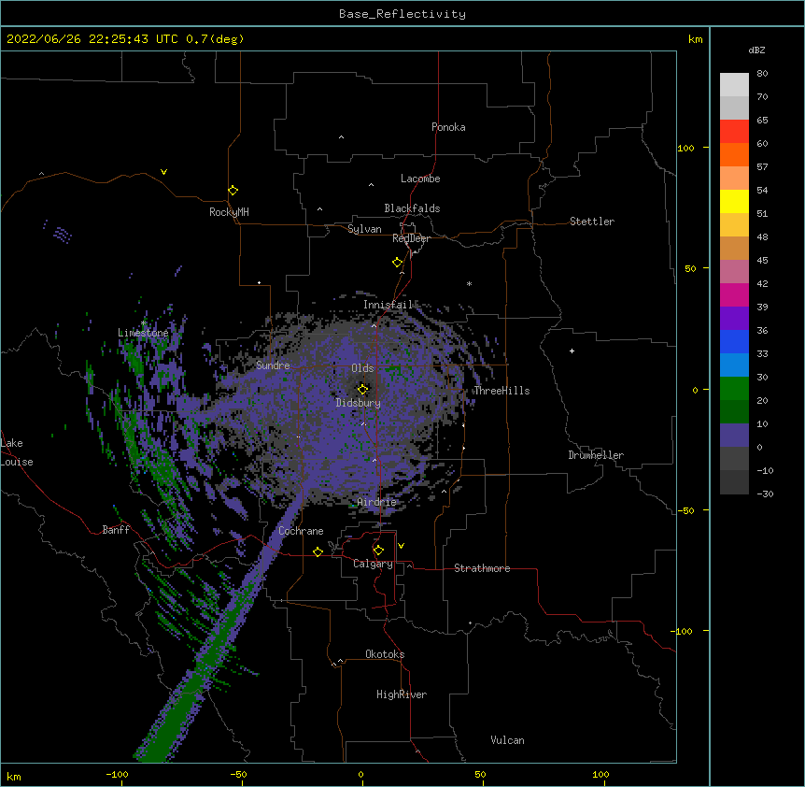Screen dimensions: 805x787
Task: Click the Lacombe city label
Action: coord(420,179)
